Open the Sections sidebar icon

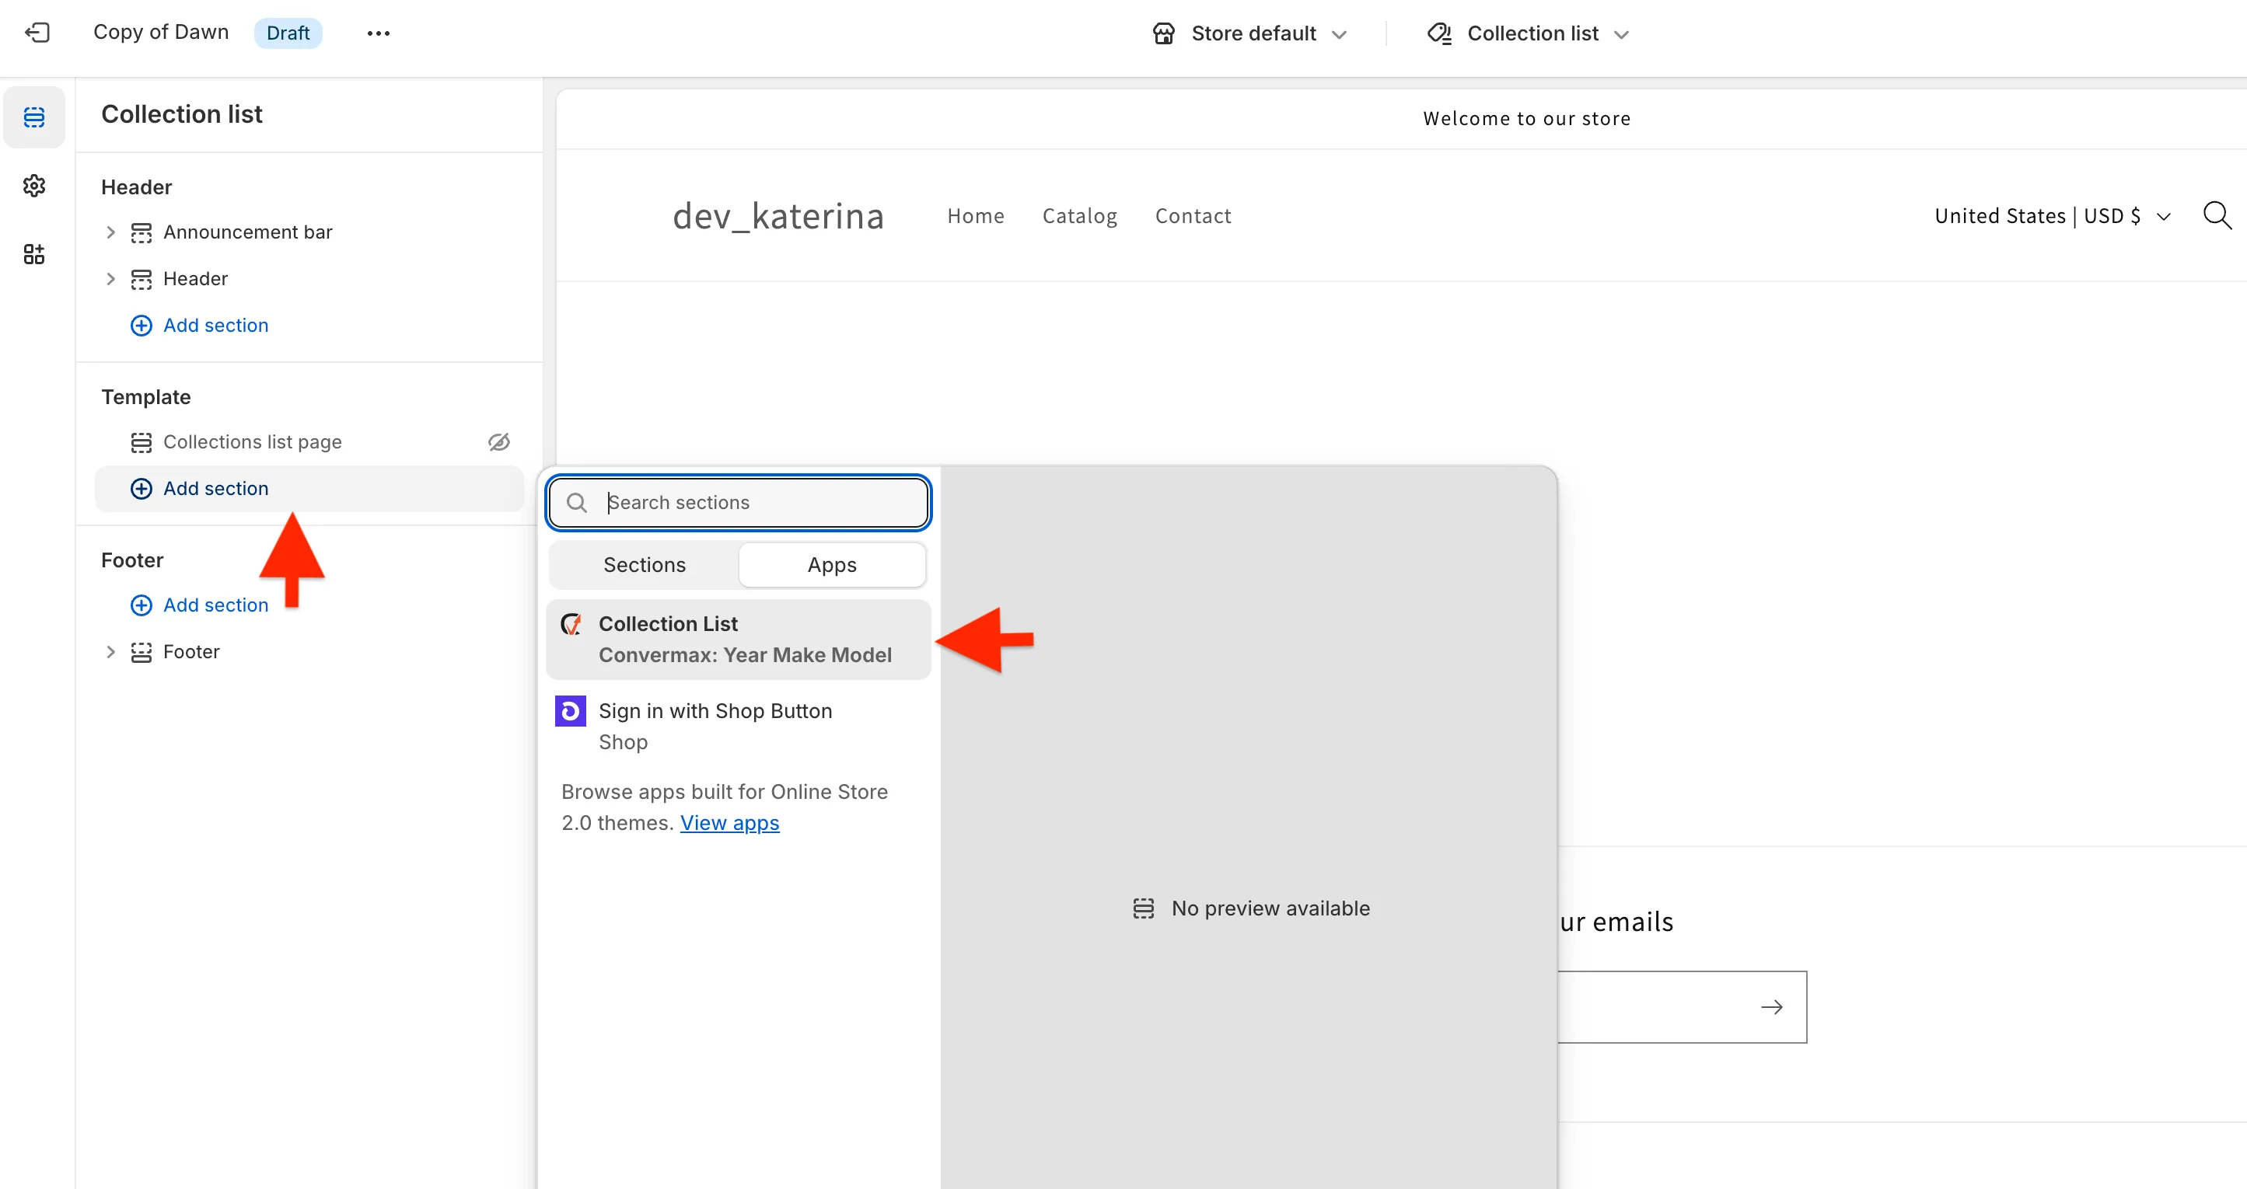click(x=34, y=116)
